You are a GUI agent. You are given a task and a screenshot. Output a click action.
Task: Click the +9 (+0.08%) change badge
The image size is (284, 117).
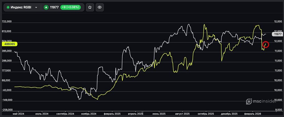(x=70, y=7)
